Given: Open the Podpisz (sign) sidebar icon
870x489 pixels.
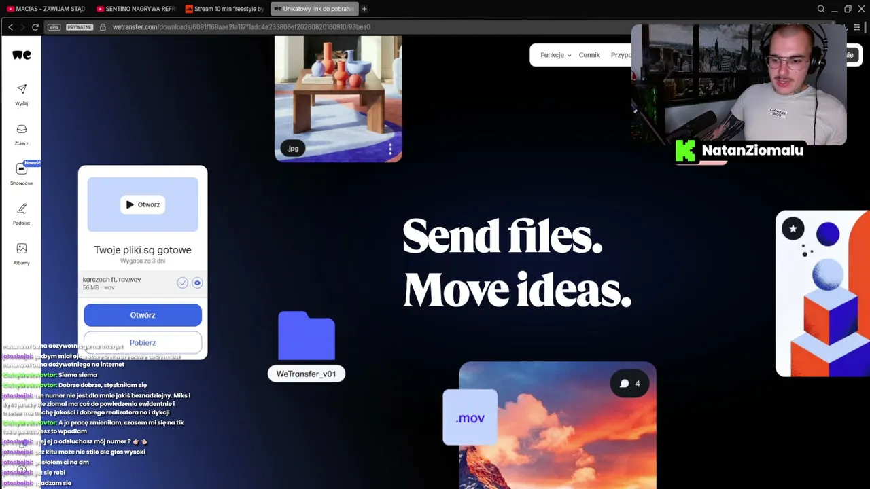Looking at the screenshot, I should pos(22,213).
